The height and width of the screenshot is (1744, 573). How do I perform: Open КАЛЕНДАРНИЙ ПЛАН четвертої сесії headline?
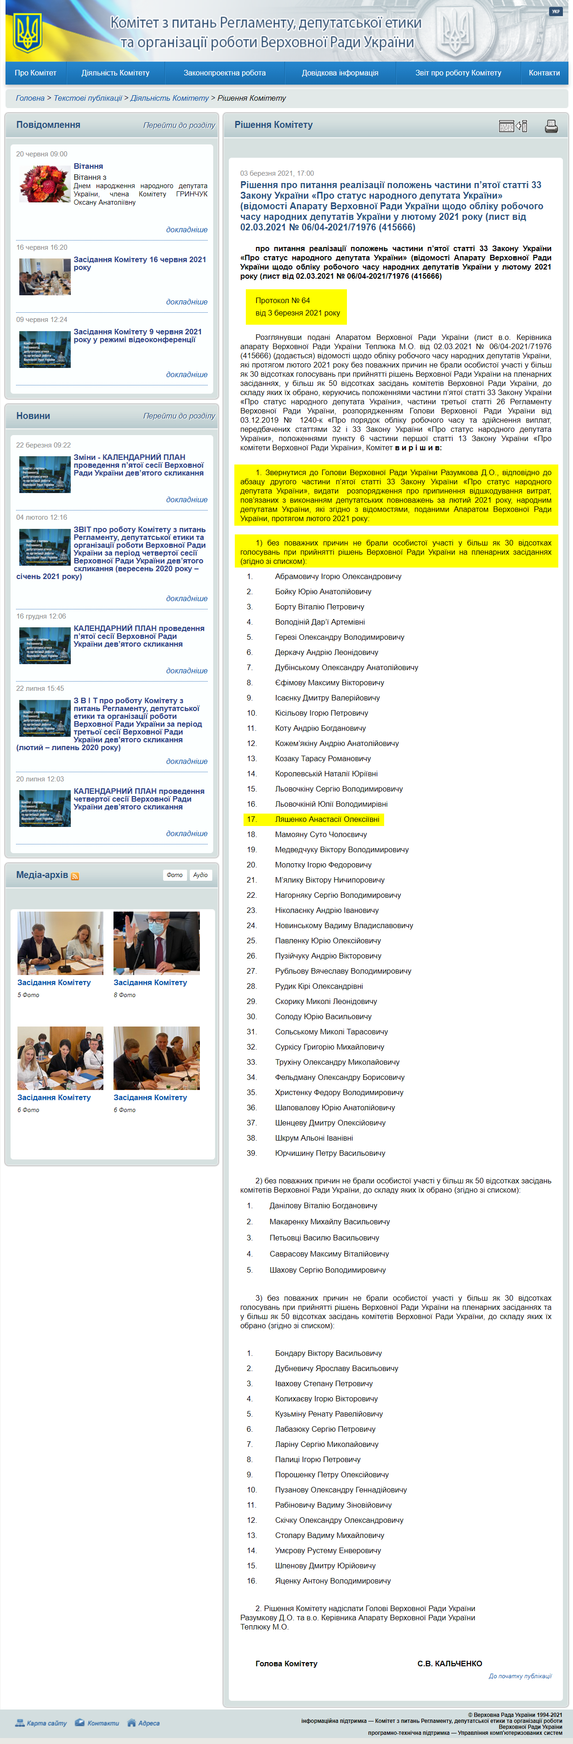coord(139,799)
